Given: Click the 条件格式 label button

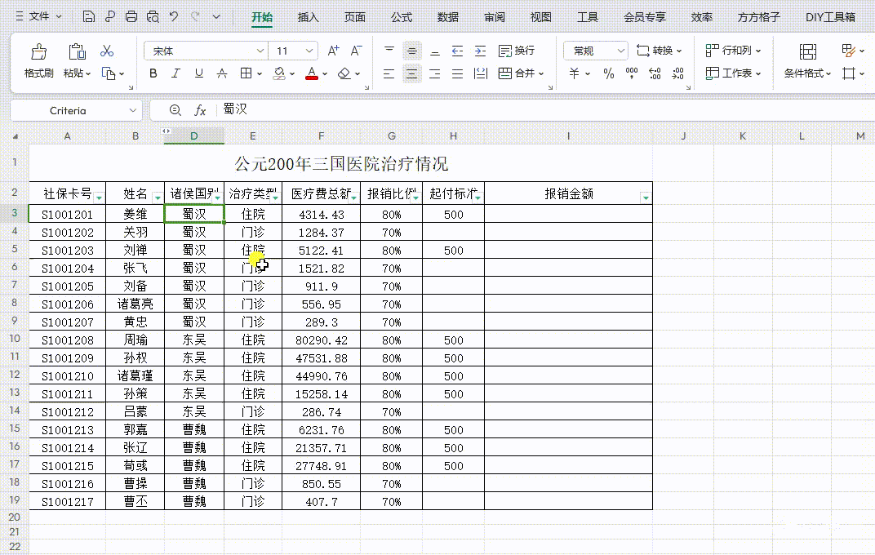Looking at the screenshot, I should tap(807, 73).
